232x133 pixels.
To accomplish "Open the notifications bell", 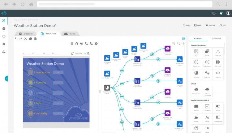I will pyautogui.click(x=221, y=13).
